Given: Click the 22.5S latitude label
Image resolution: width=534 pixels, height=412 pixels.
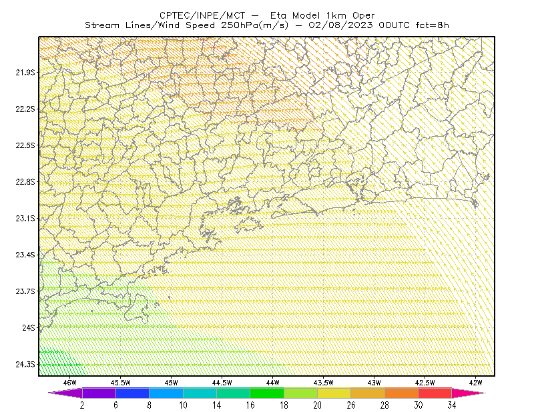Looking at the screenshot, I should [x=25, y=145].
